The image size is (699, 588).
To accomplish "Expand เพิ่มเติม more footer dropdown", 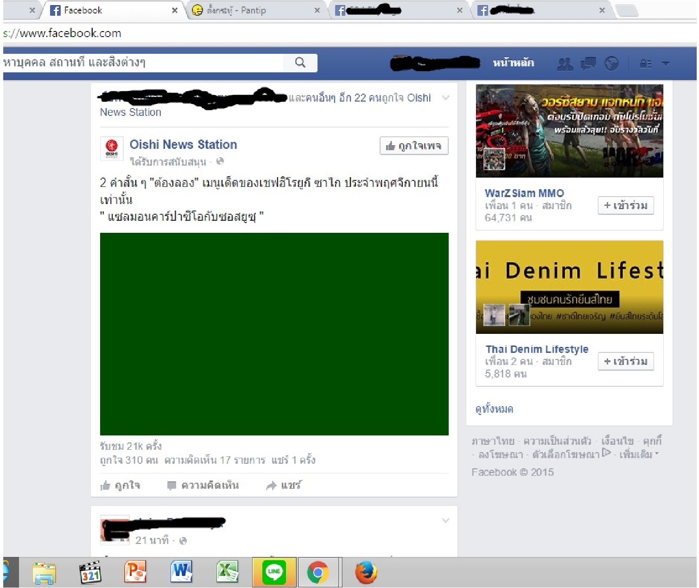I will tap(639, 454).
